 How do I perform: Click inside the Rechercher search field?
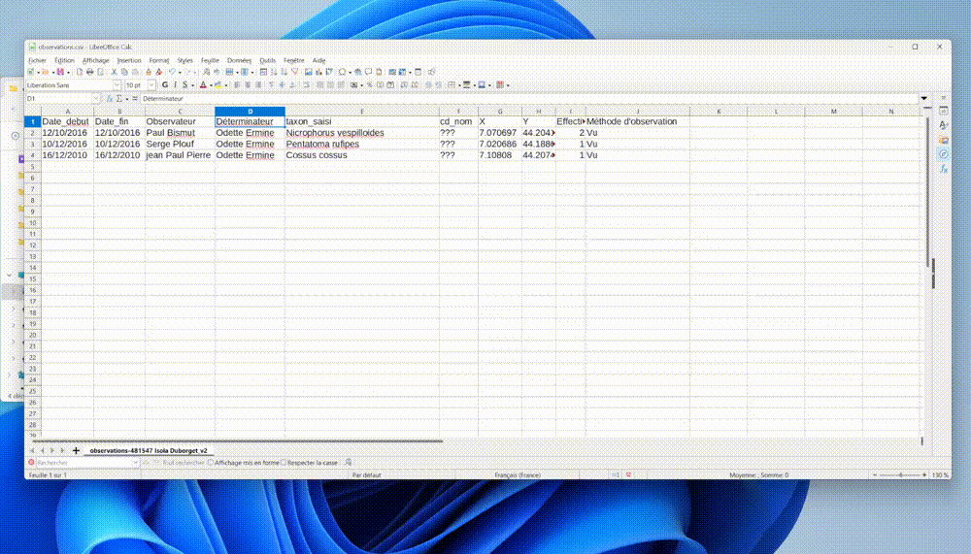click(83, 463)
